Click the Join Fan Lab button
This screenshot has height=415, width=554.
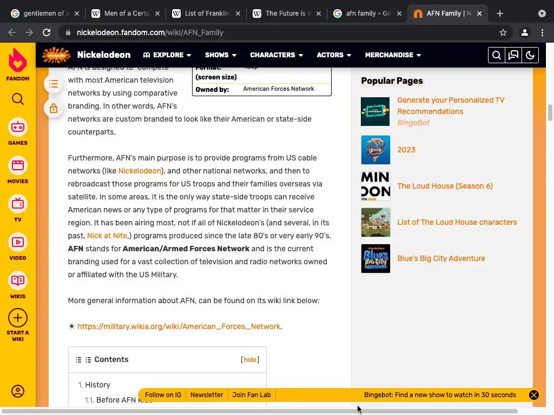point(252,395)
